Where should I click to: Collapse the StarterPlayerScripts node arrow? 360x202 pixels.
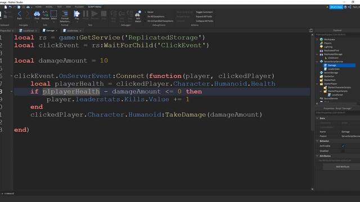321,91
